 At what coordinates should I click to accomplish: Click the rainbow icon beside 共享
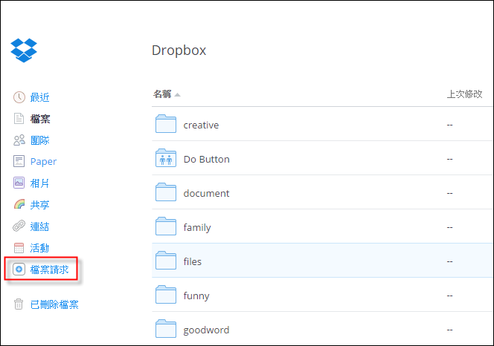pyautogui.click(x=19, y=204)
